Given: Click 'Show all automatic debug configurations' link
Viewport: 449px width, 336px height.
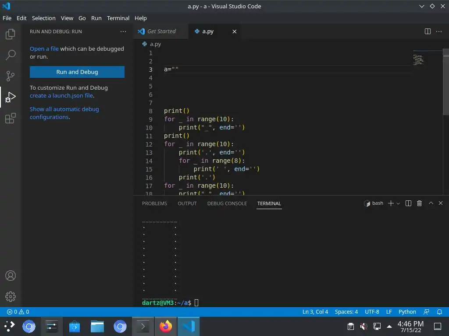Looking at the screenshot, I should pos(64,113).
